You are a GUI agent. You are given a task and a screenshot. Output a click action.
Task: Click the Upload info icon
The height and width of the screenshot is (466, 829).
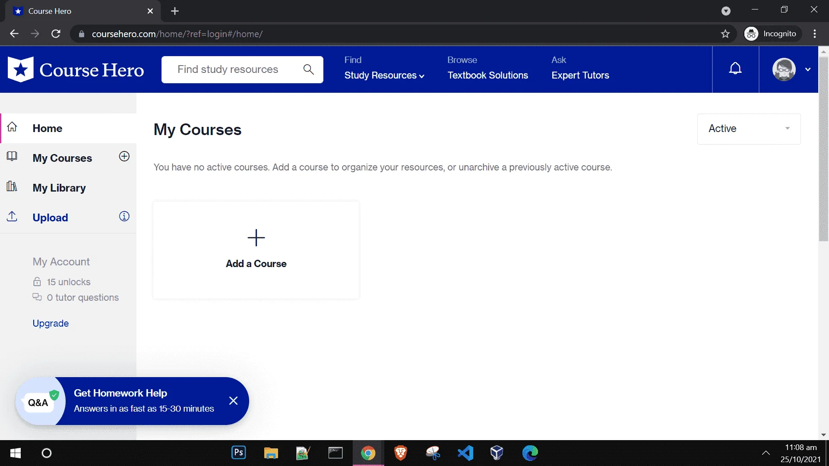pyautogui.click(x=124, y=217)
